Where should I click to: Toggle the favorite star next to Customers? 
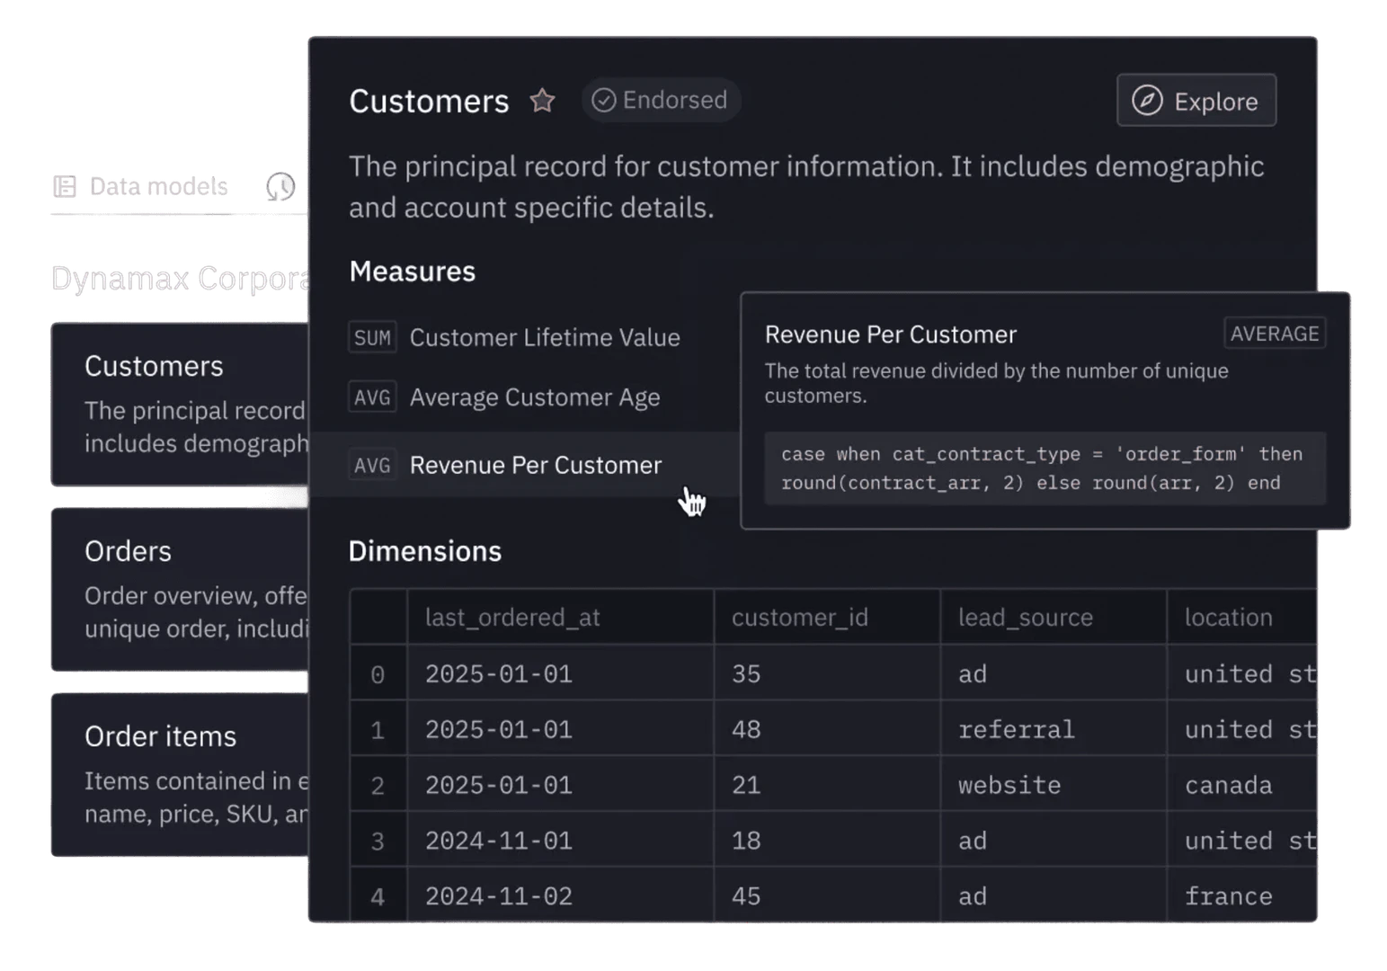click(x=543, y=100)
